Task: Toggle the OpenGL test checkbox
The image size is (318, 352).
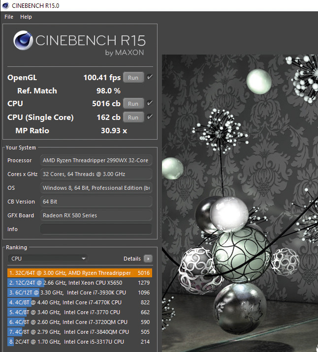Action: pos(150,77)
